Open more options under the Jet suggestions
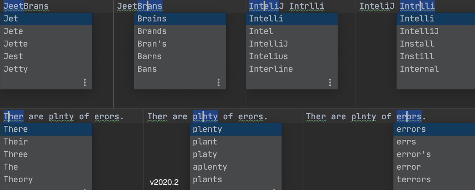 [85, 83]
